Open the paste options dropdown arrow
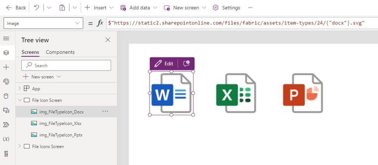 click(75, 8)
